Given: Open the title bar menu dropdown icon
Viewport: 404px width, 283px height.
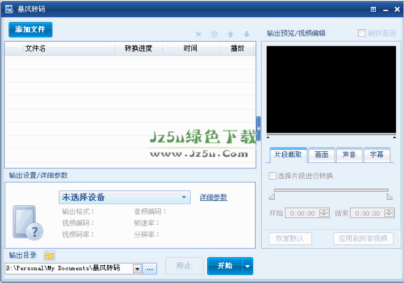Looking at the screenshot, I should coord(373,10).
